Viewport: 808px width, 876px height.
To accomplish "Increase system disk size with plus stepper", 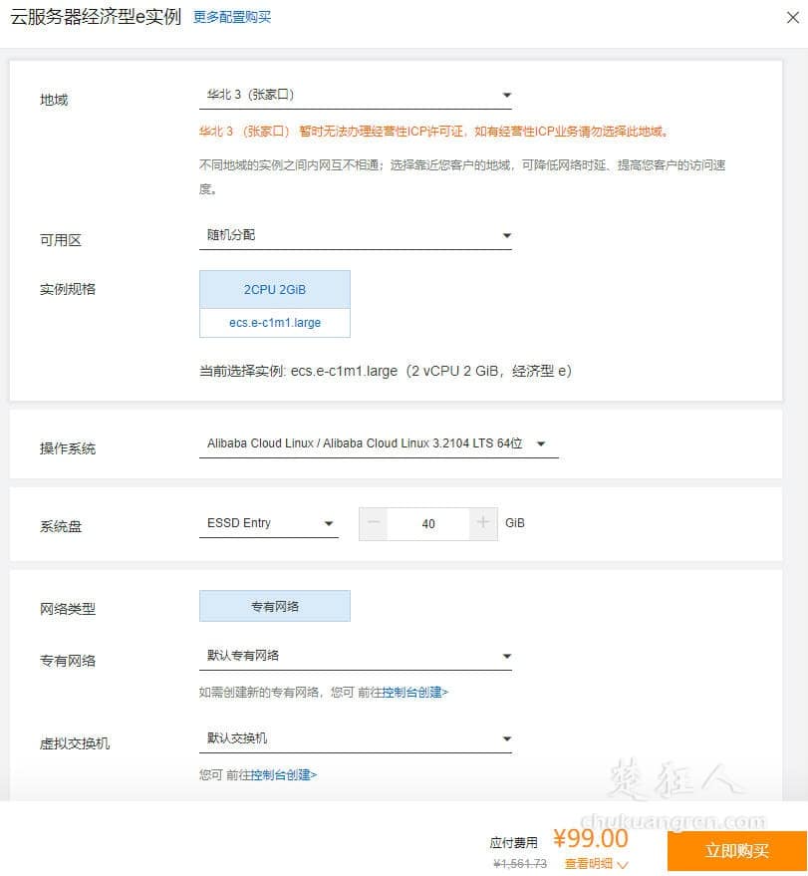I will pyautogui.click(x=483, y=523).
